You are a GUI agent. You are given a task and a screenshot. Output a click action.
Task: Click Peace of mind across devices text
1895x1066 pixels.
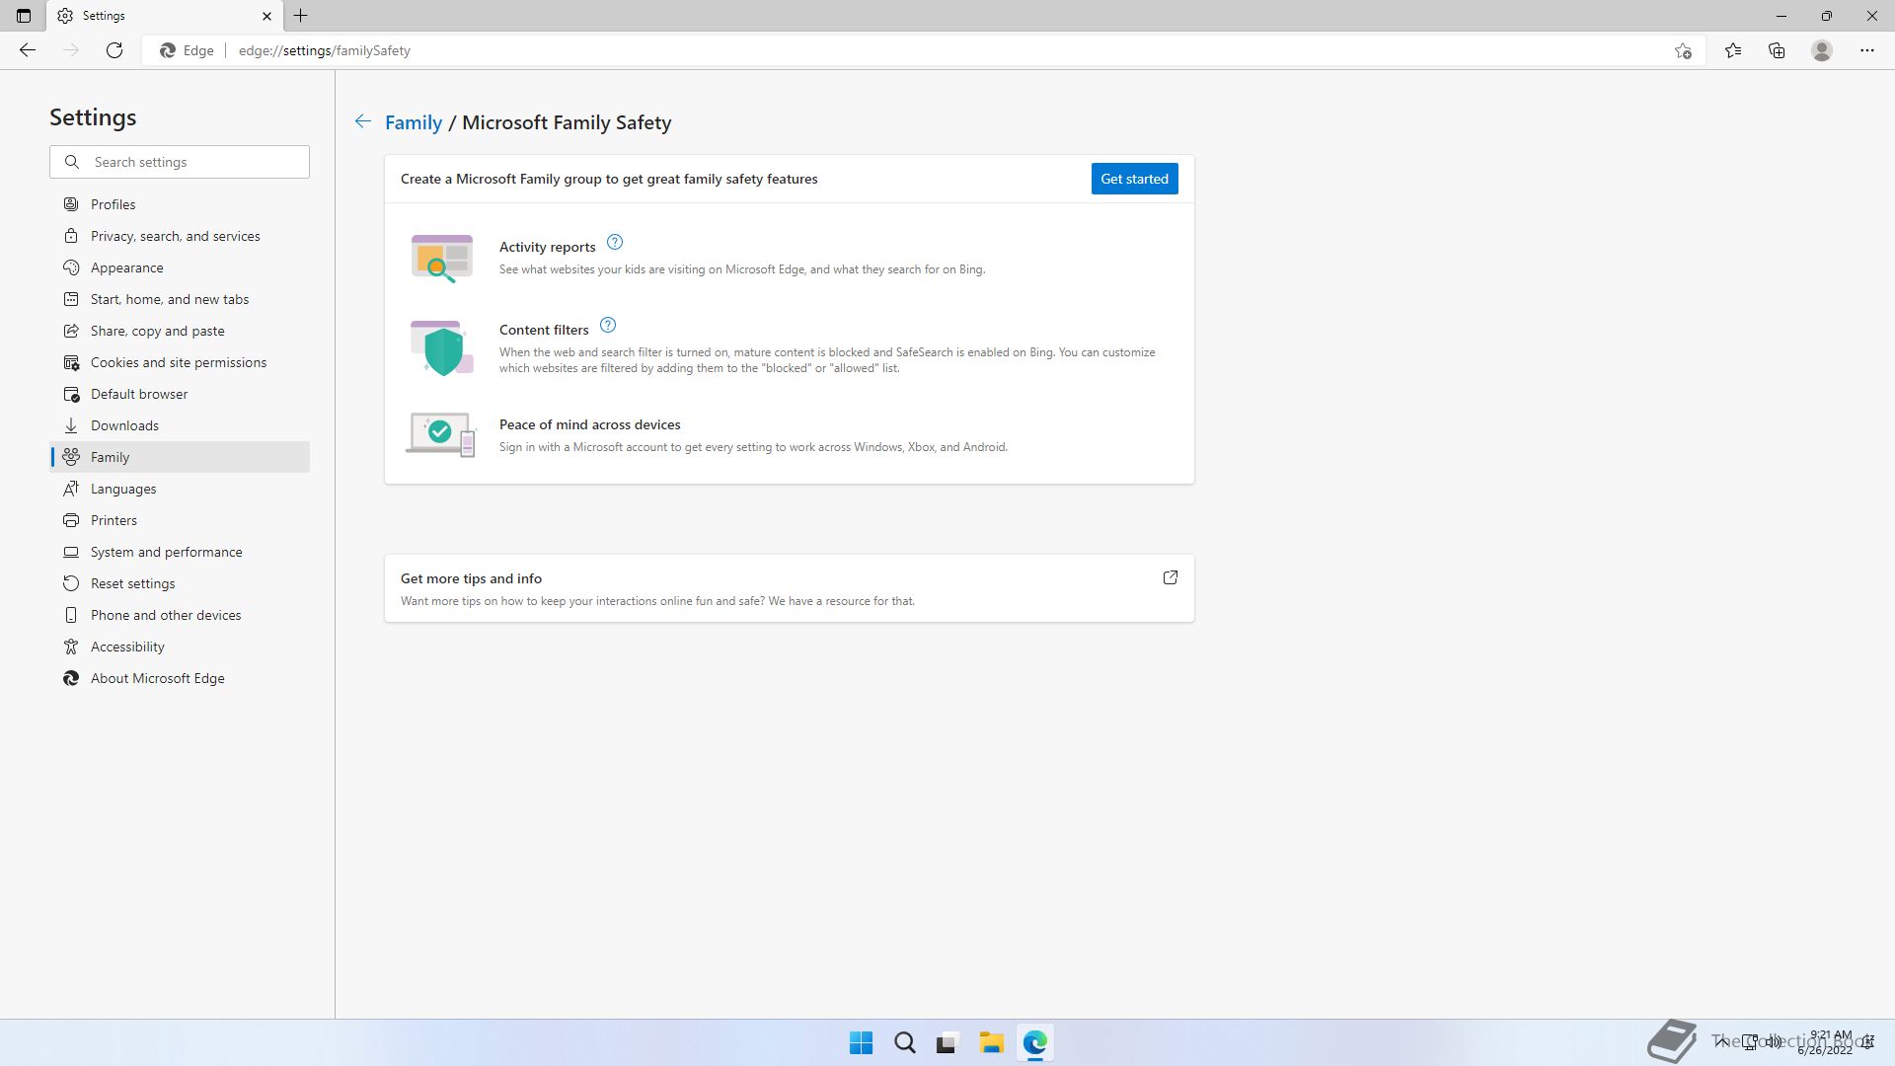pyautogui.click(x=590, y=424)
